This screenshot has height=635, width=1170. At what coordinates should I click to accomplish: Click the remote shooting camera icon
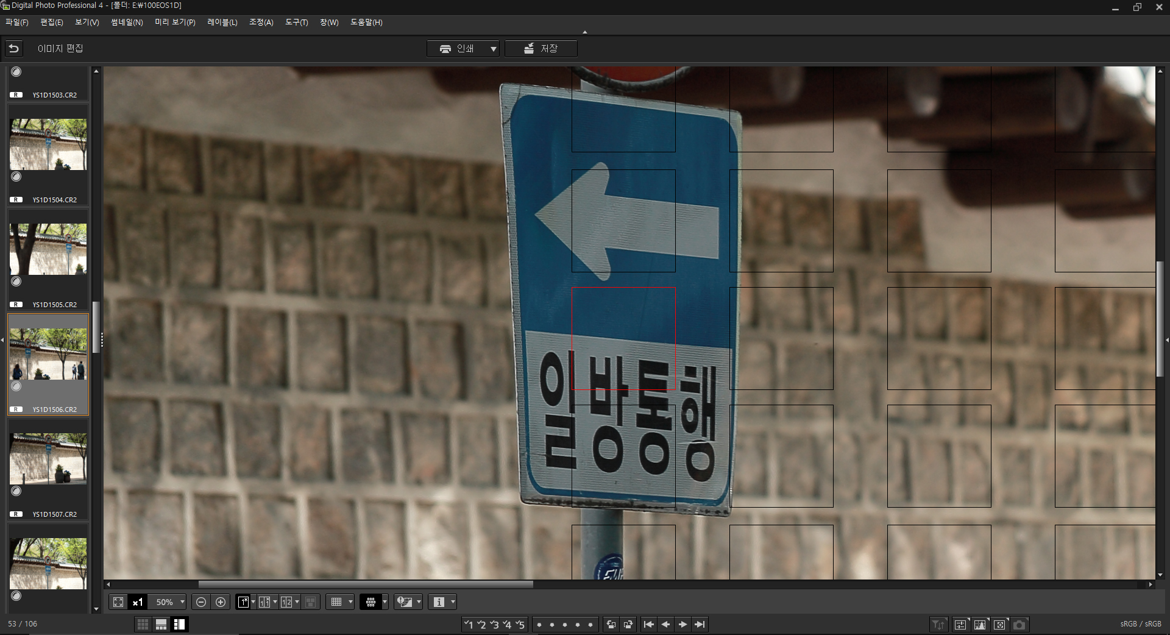pyautogui.click(x=1019, y=625)
